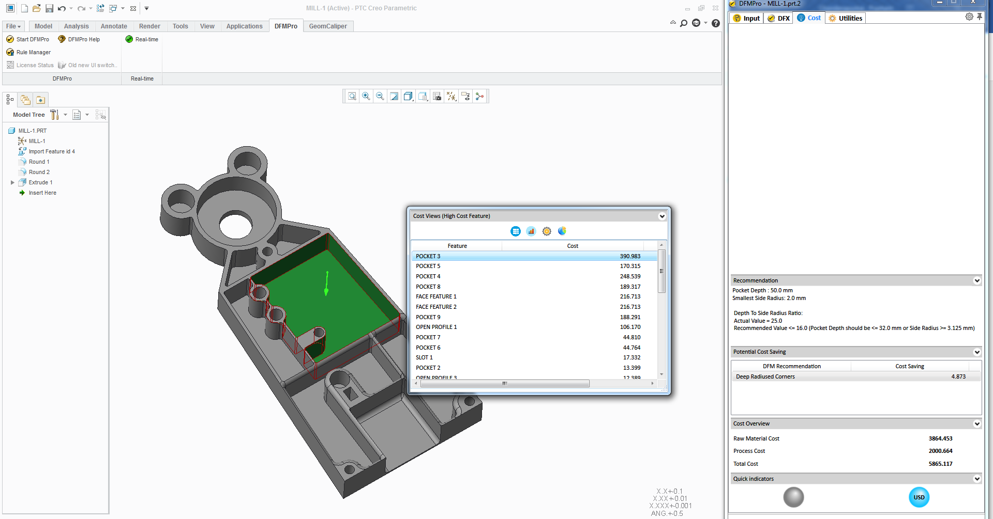Screen dimensions: 993x519
Task: Click the Start DFMPro ribbon button
Action: click(x=27, y=39)
